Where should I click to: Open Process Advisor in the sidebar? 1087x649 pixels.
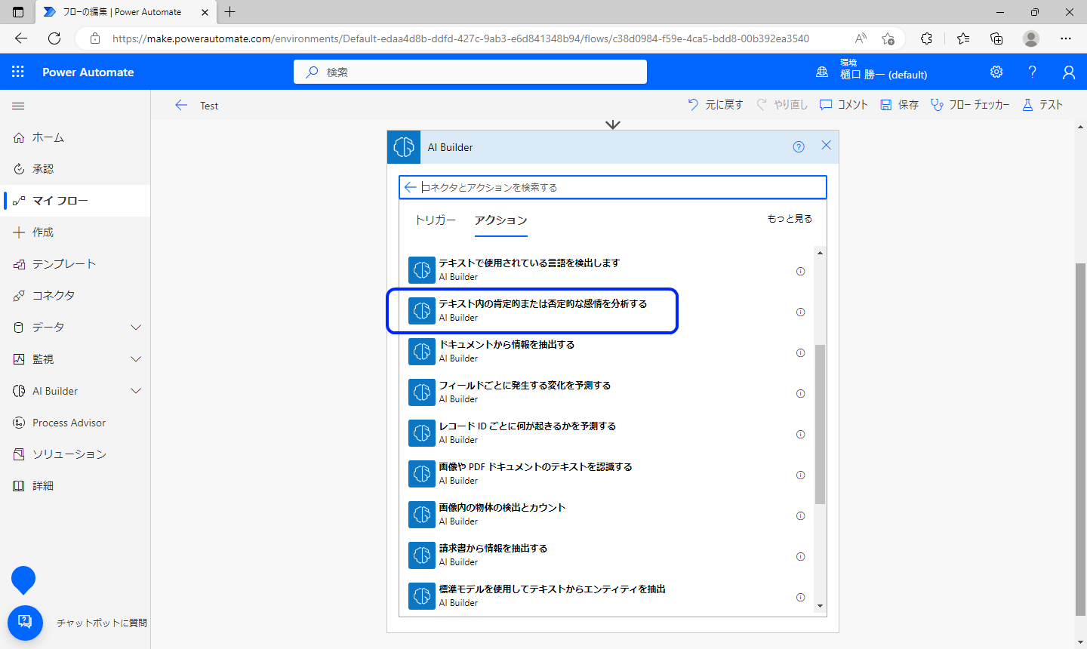[75, 423]
